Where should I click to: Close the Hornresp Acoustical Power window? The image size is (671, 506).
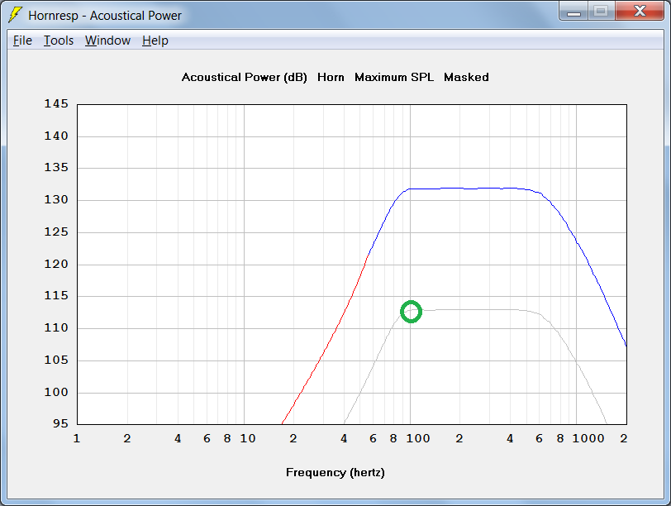point(640,12)
